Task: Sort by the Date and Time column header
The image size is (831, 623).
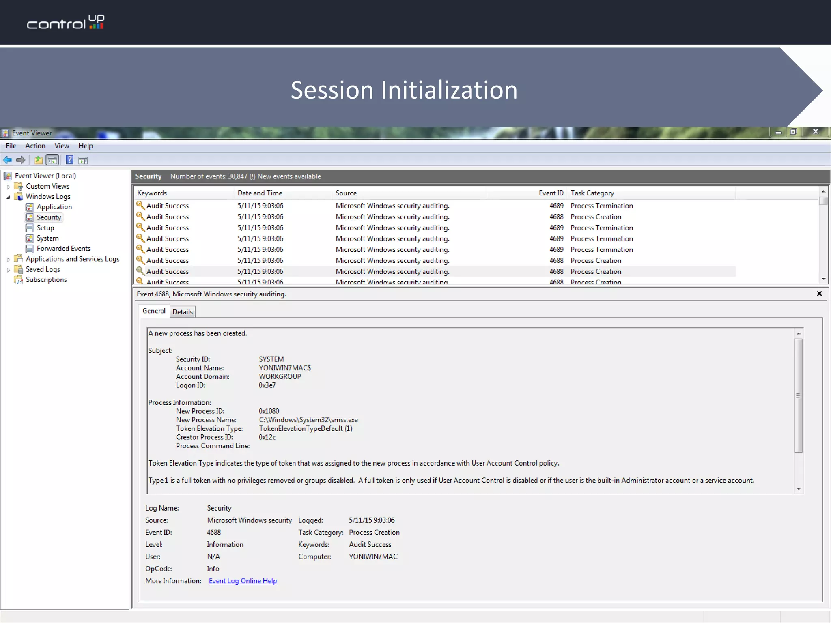Action: tap(283, 193)
